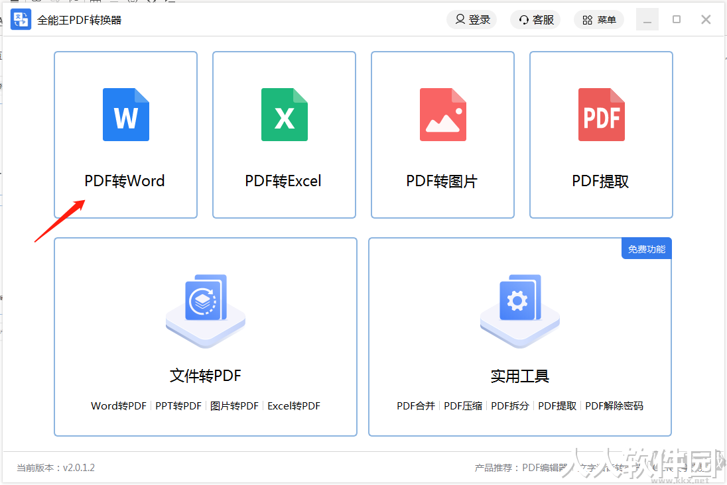
Task: Open the PDF转Excel label
Action: 283,181
